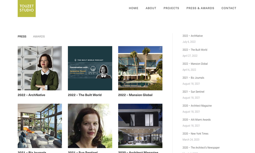Open sidebar link '2020 – The Architect's Newspaper'
This screenshot has height=153, width=255.
pyautogui.click(x=201, y=148)
